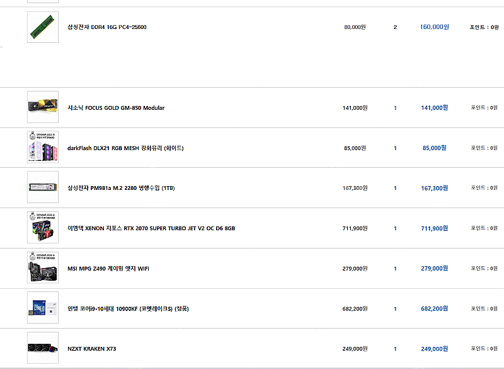Select unit price 279,000원 of MSI Z490
The height and width of the screenshot is (369, 504).
355,268
